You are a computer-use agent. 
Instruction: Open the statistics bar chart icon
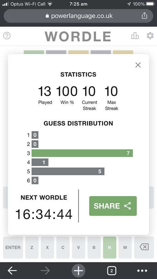(x=135, y=36)
